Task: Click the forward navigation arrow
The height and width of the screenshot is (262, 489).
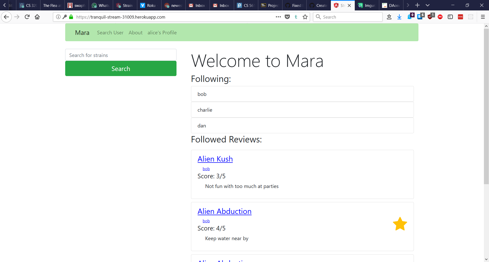Action: click(x=17, y=17)
